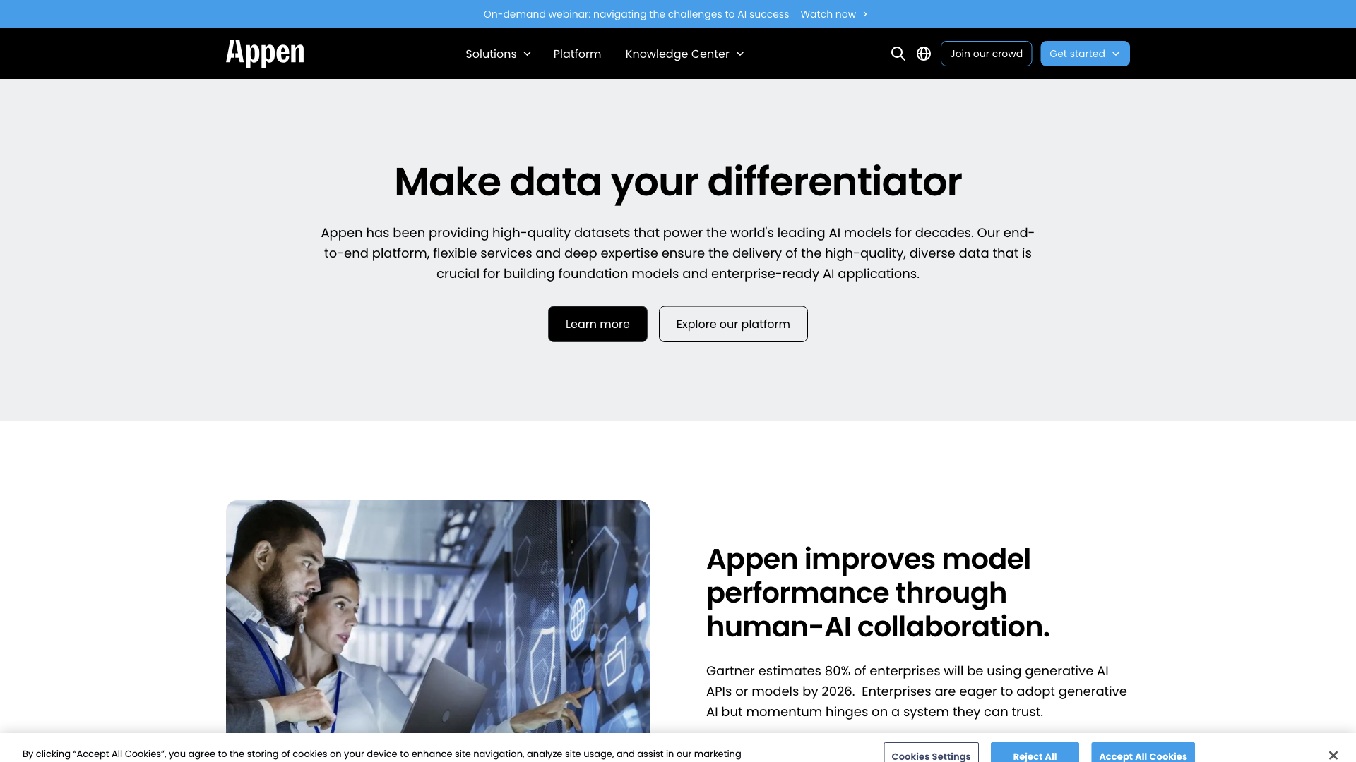Toggle Reject All cookies option

coord(1034,754)
